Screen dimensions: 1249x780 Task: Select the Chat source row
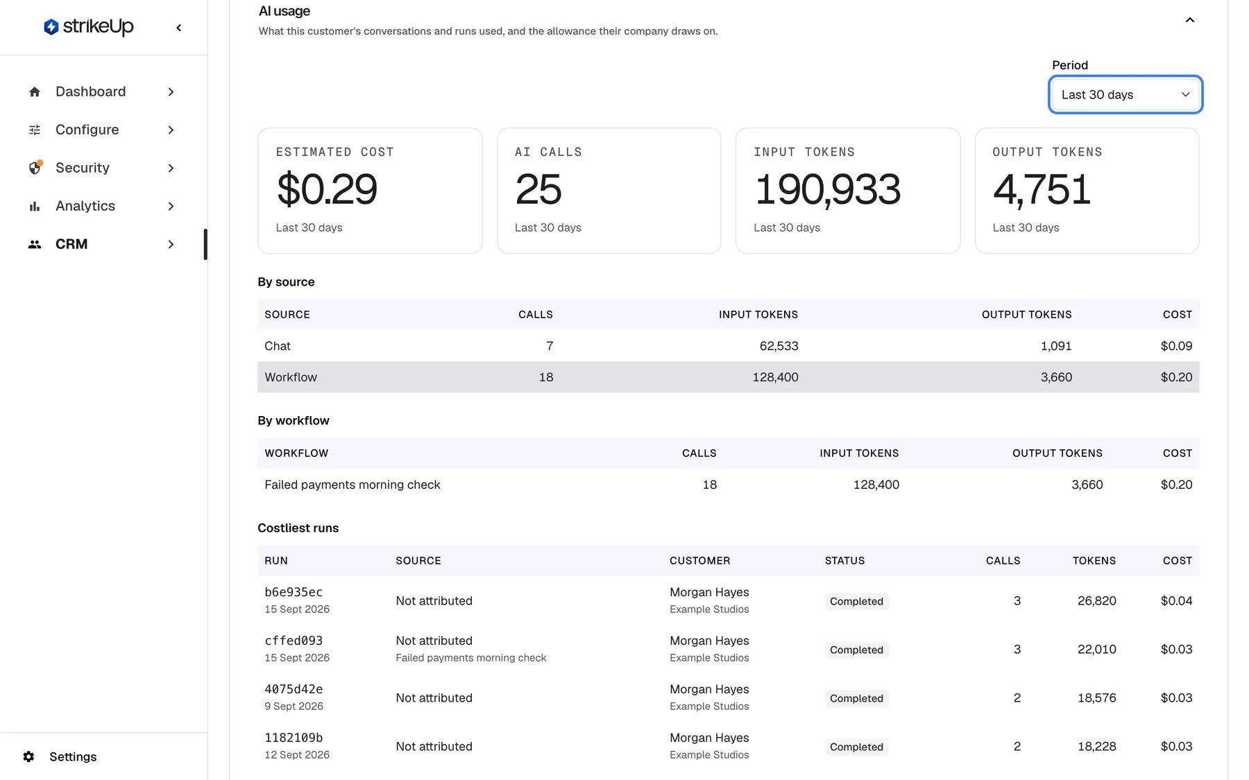pos(728,346)
